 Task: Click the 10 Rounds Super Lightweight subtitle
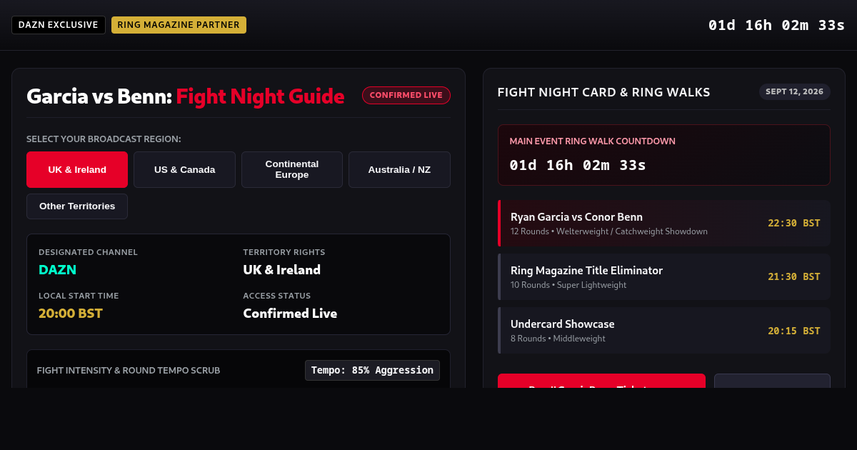(568, 285)
